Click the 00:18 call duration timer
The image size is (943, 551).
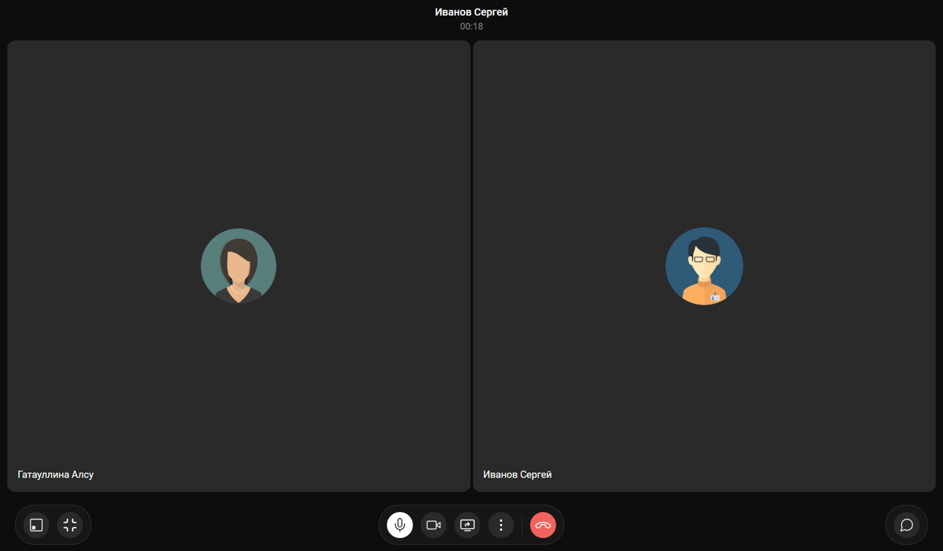[x=471, y=27]
